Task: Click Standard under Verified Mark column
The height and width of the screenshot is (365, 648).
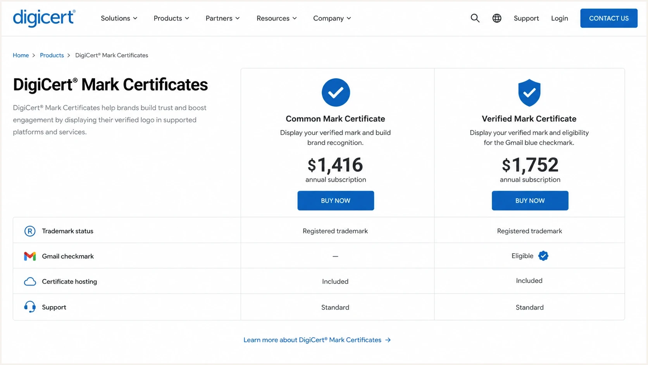Action: tap(529, 308)
